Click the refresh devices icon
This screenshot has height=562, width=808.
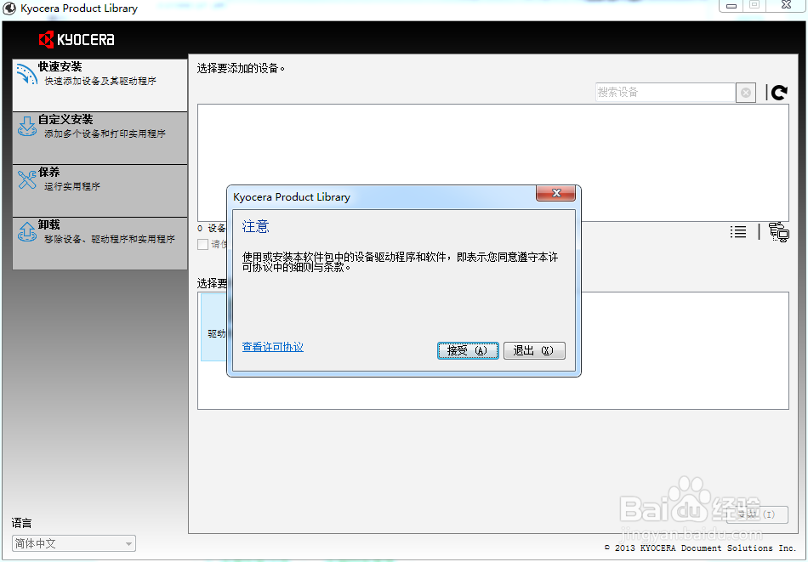779,93
